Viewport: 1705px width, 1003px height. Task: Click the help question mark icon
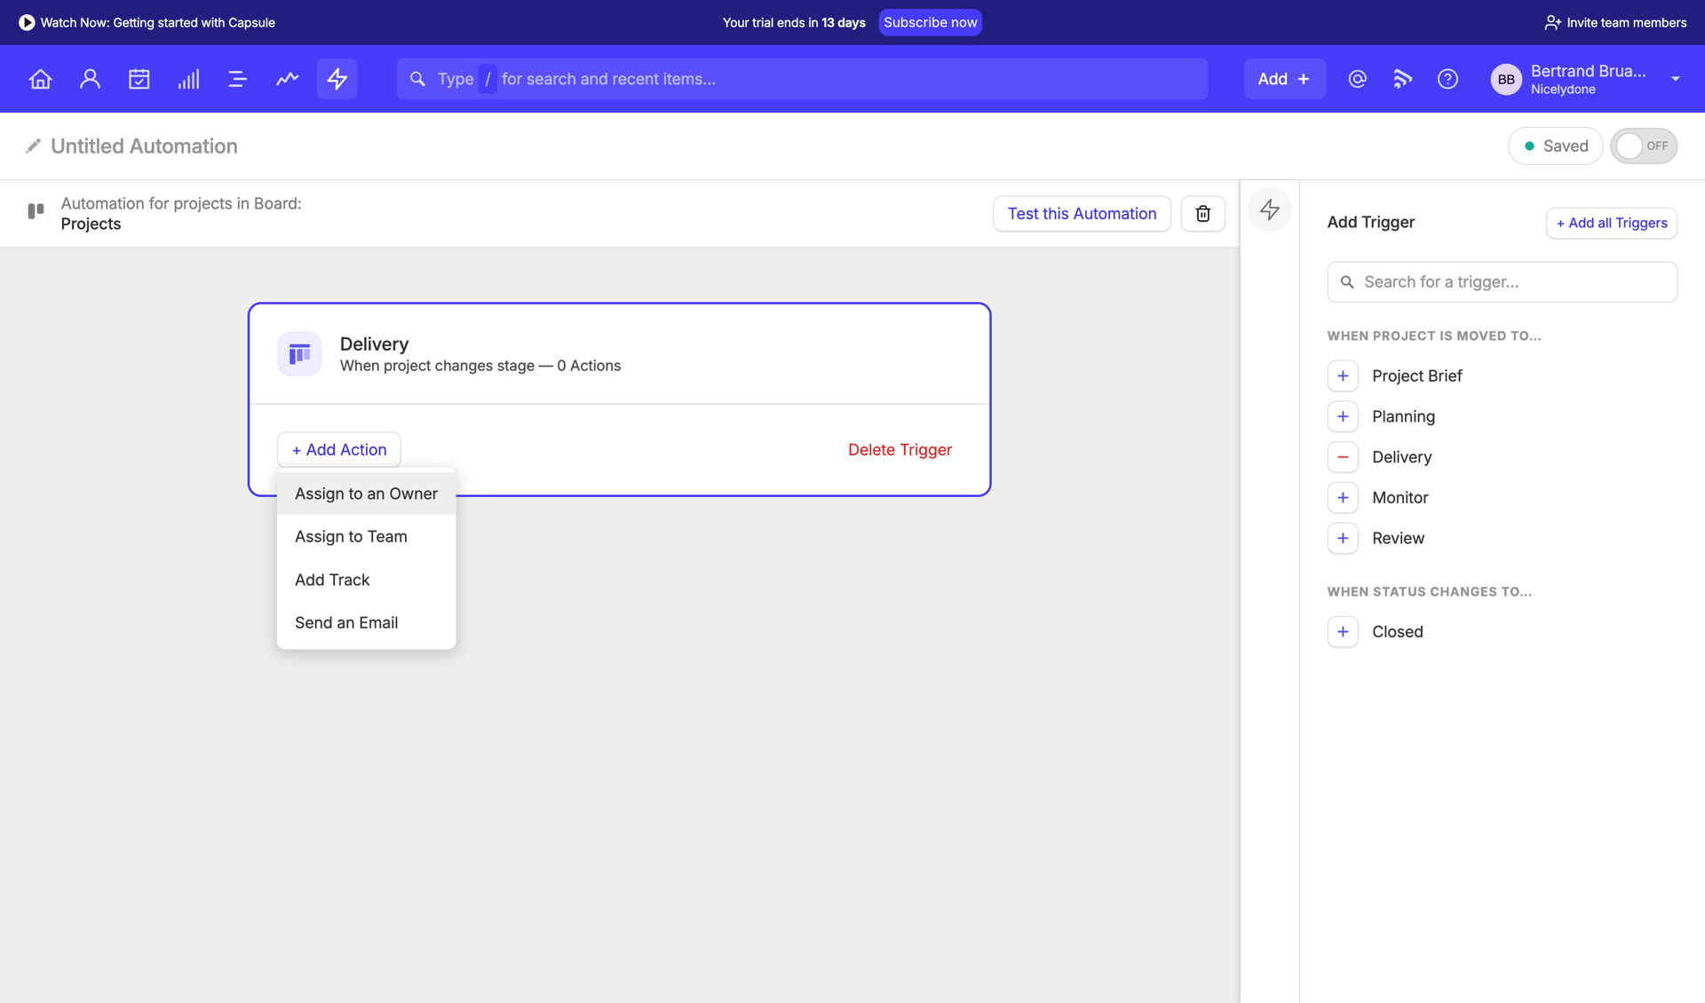[x=1447, y=79]
